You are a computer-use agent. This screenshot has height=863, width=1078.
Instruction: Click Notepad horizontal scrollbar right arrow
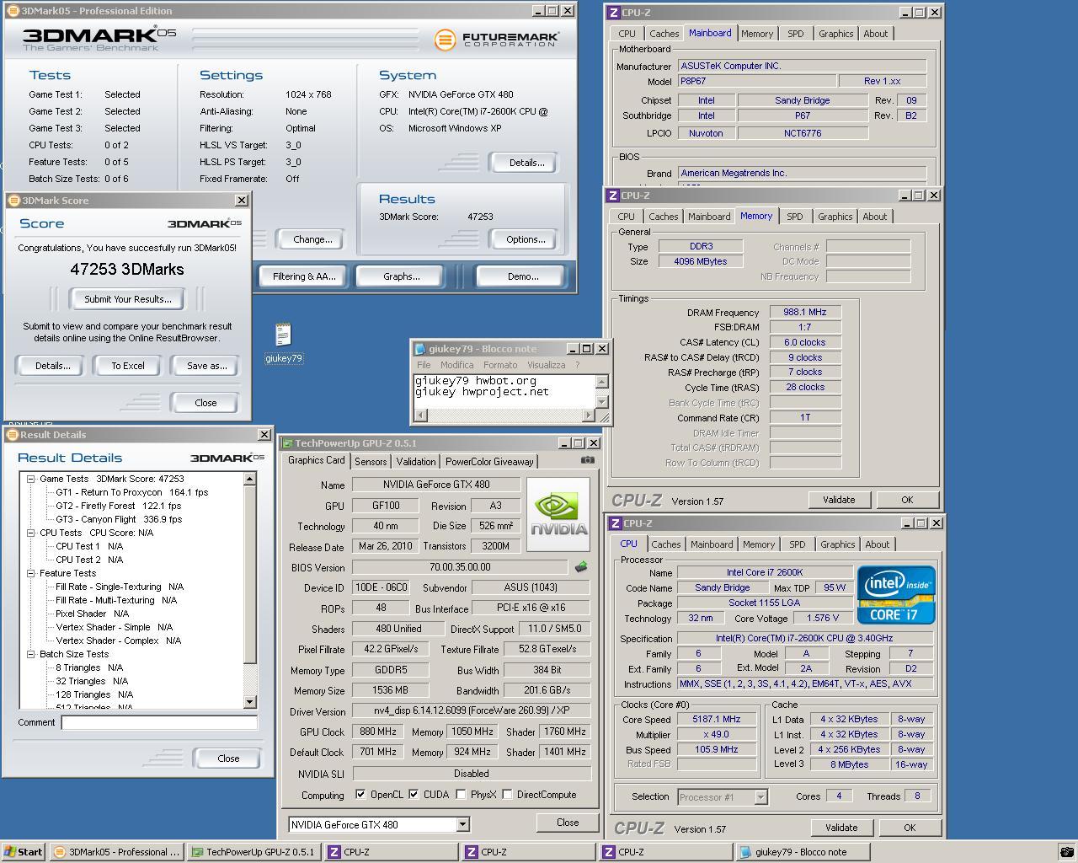pos(588,415)
